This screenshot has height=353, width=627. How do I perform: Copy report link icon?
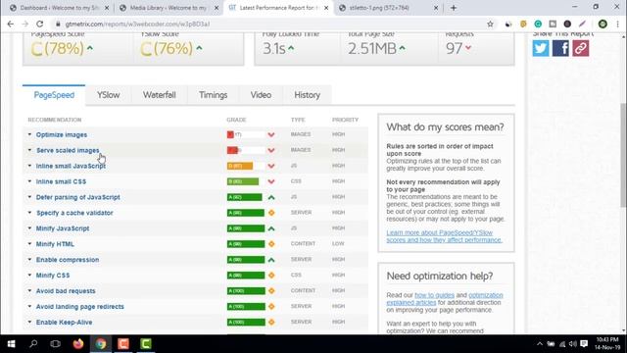(581, 48)
